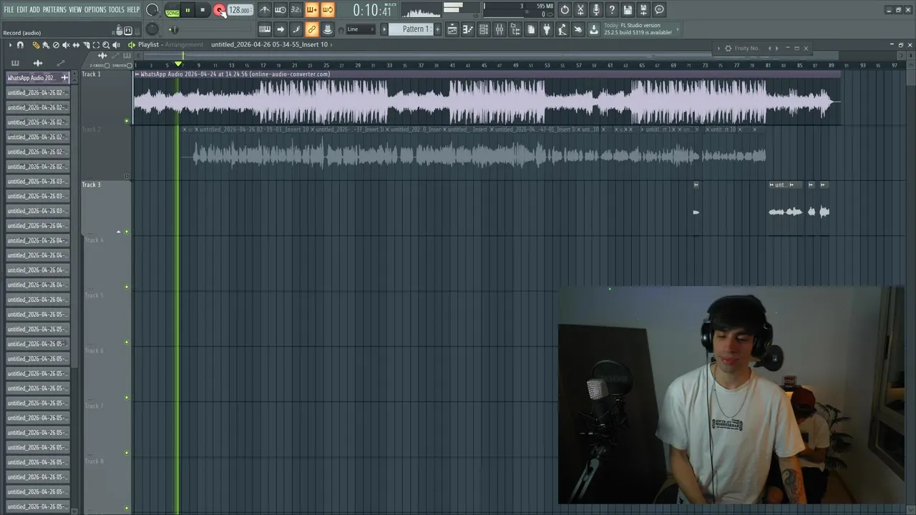This screenshot has height=515, width=916.
Task: Expand arrow after untitled_2026-04-26 05-34-55_Insert 10 title
Action: 331,44
